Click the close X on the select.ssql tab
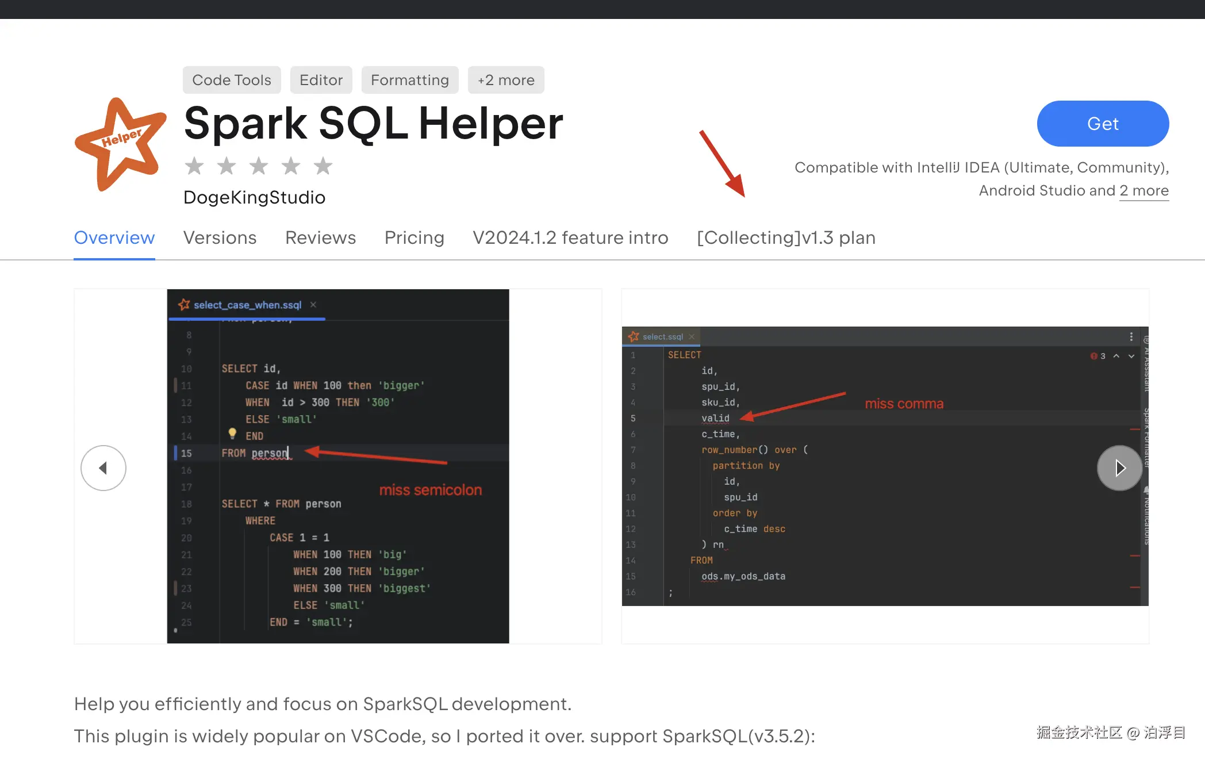The width and height of the screenshot is (1205, 759). coord(692,337)
